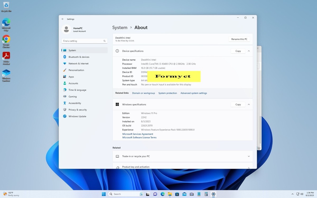The image size is (317, 198).
Task: Click the OS build value 22621.2070
Action: coord(147,126)
